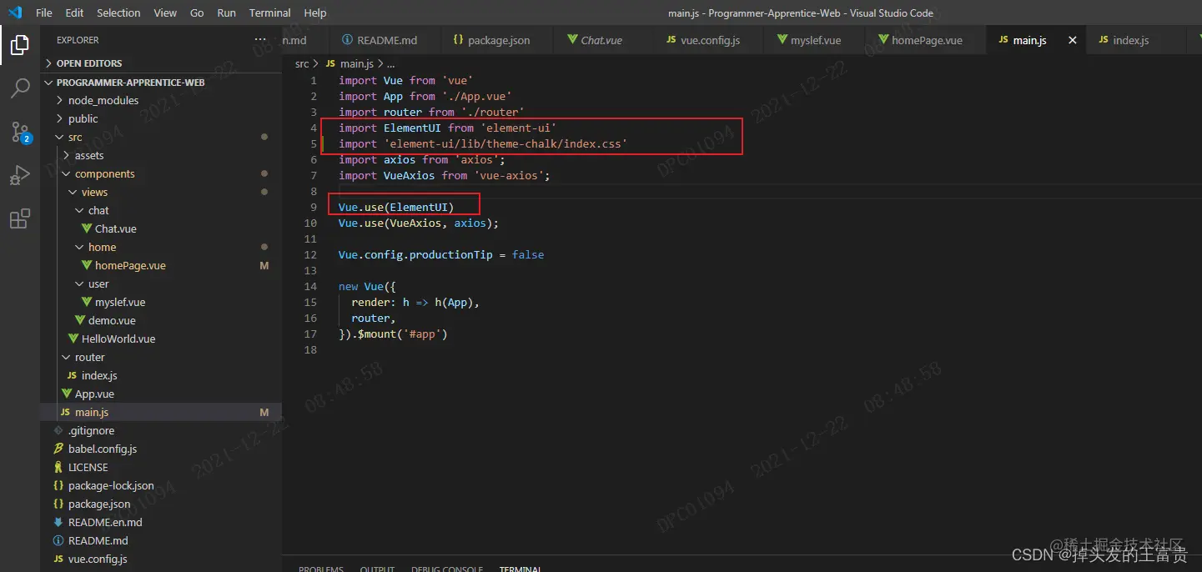Viewport: 1202px width, 572px height.
Task: Open the Edit menu
Action: [74, 13]
